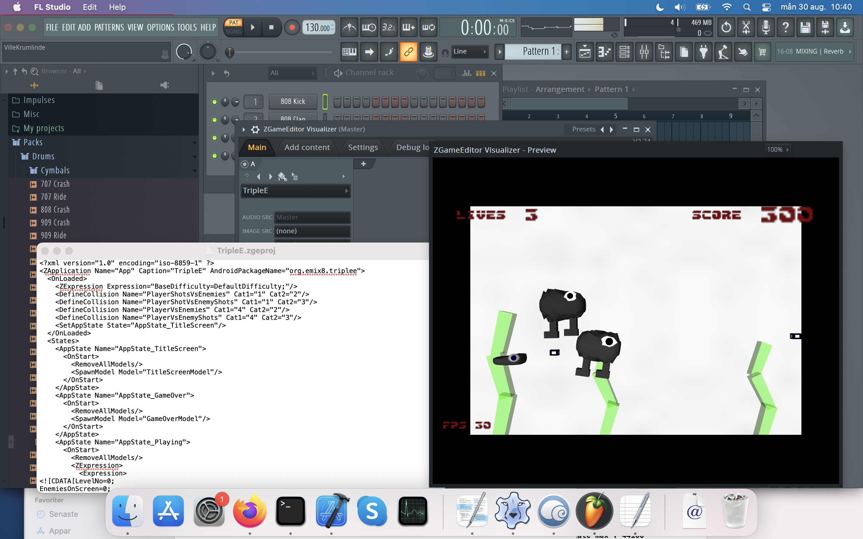Mute the 808 Kick channel LED
Image resolution: width=863 pixels, height=539 pixels.
coord(214,102)
